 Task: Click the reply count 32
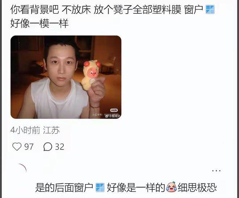coord(60,147)
